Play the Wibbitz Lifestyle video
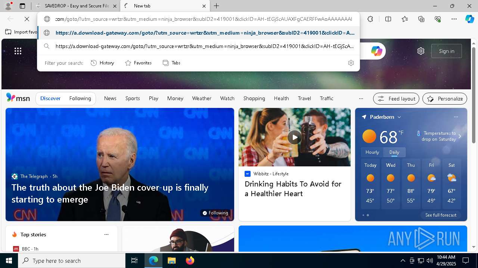This screenshot has height=268, width=478. click(295, 137)
